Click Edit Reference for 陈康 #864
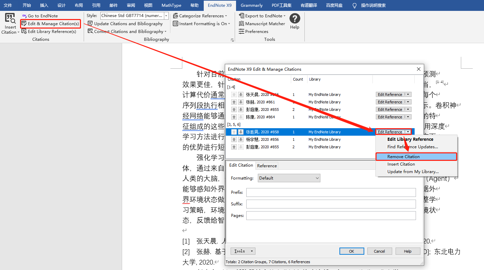The image size is (484, 270). tap(390, 117)
